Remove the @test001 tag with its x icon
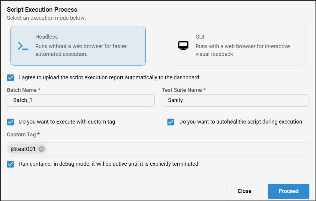Image resolution: width=316 pixels, height=201 pixels. 41,149
